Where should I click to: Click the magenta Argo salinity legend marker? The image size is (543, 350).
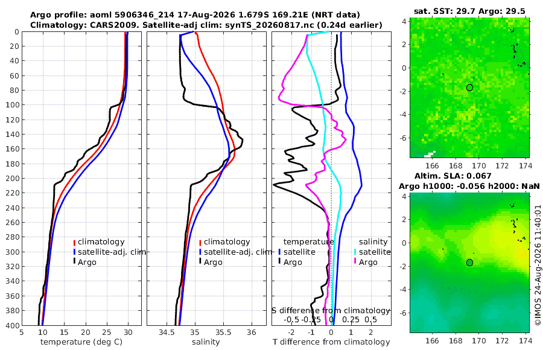tap(355, 262)
